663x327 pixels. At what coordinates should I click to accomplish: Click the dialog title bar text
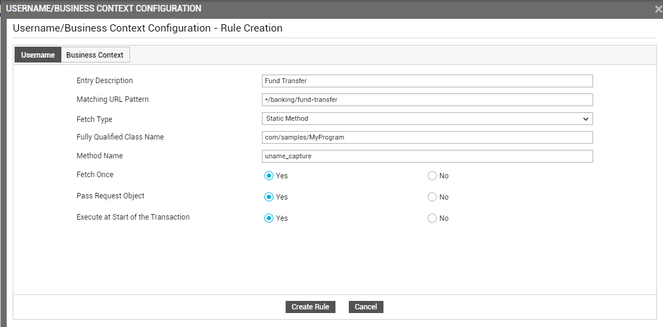coord(103,8)
